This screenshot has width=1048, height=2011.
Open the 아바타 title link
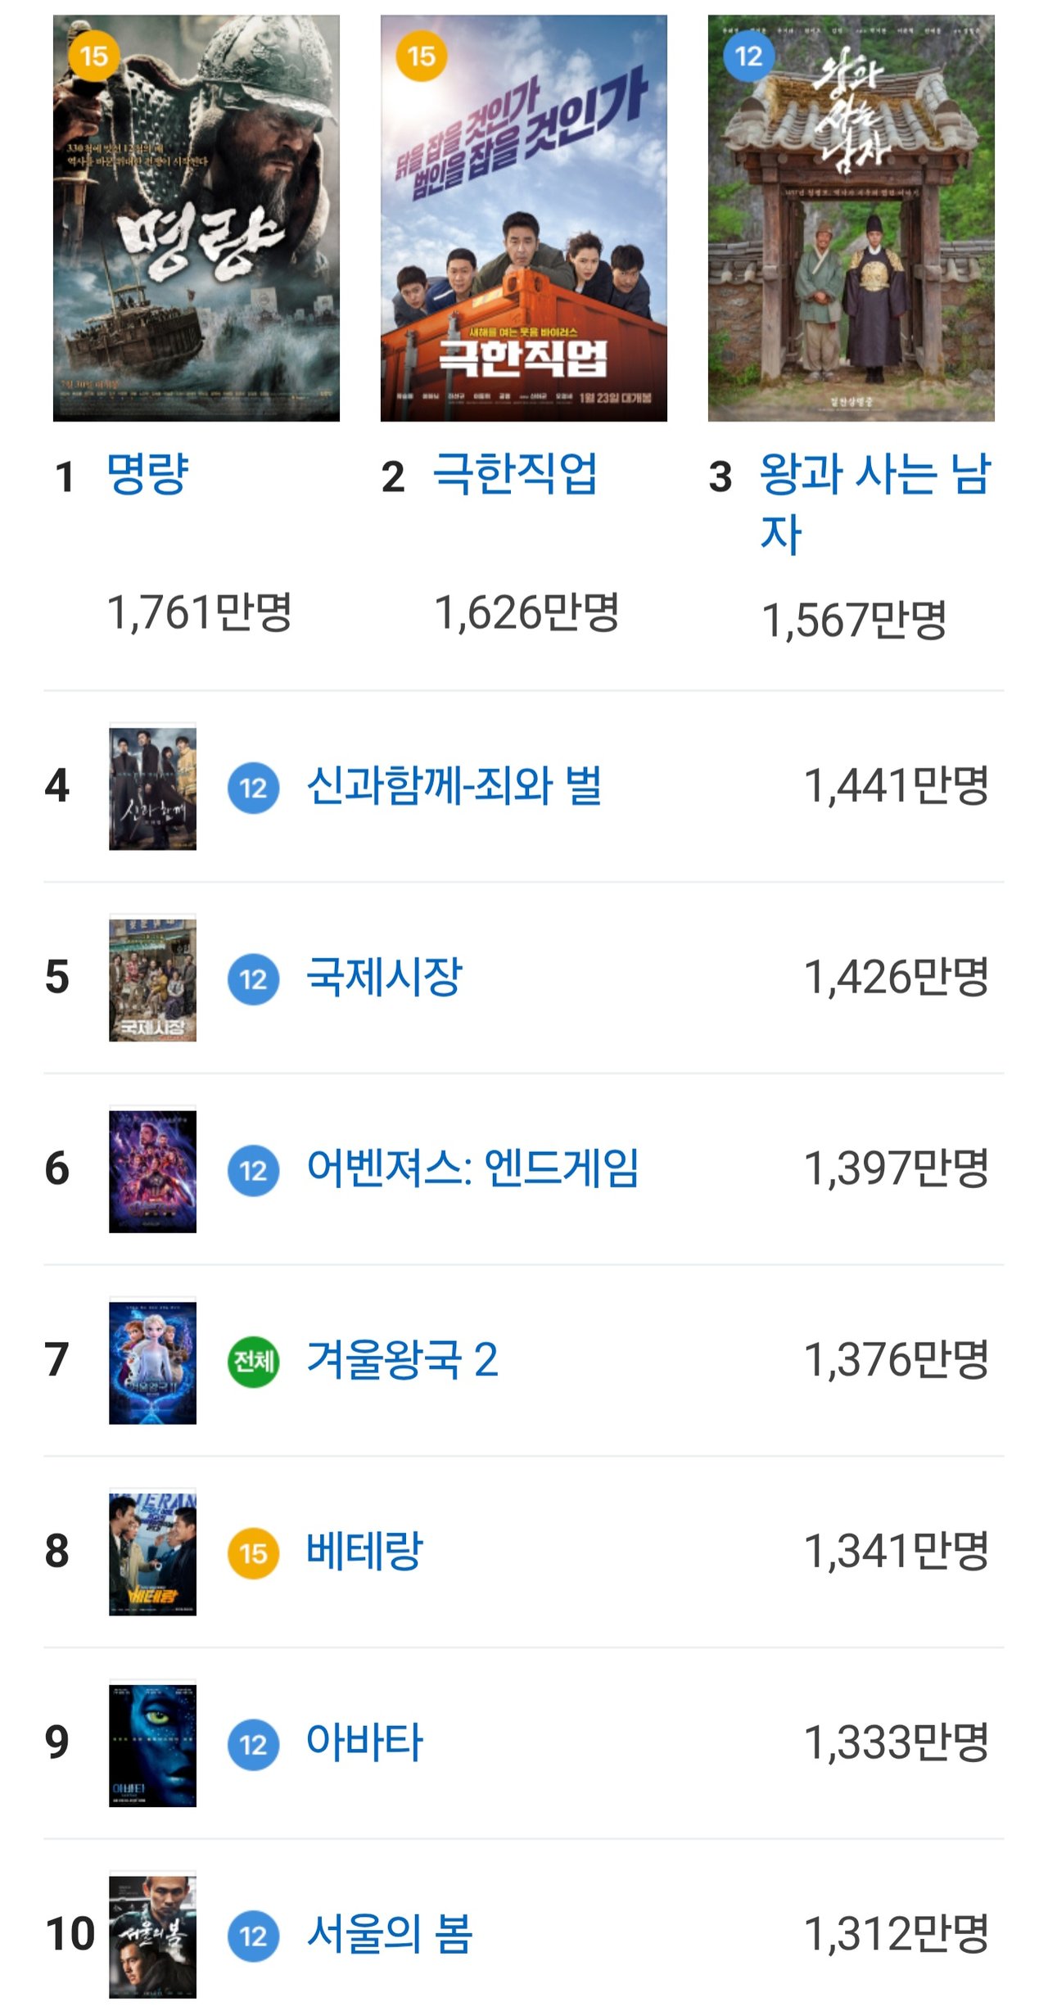click(364, 1742)
